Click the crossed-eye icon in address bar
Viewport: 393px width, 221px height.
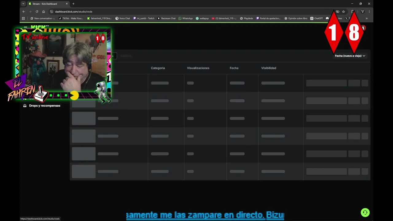point(337,12)
